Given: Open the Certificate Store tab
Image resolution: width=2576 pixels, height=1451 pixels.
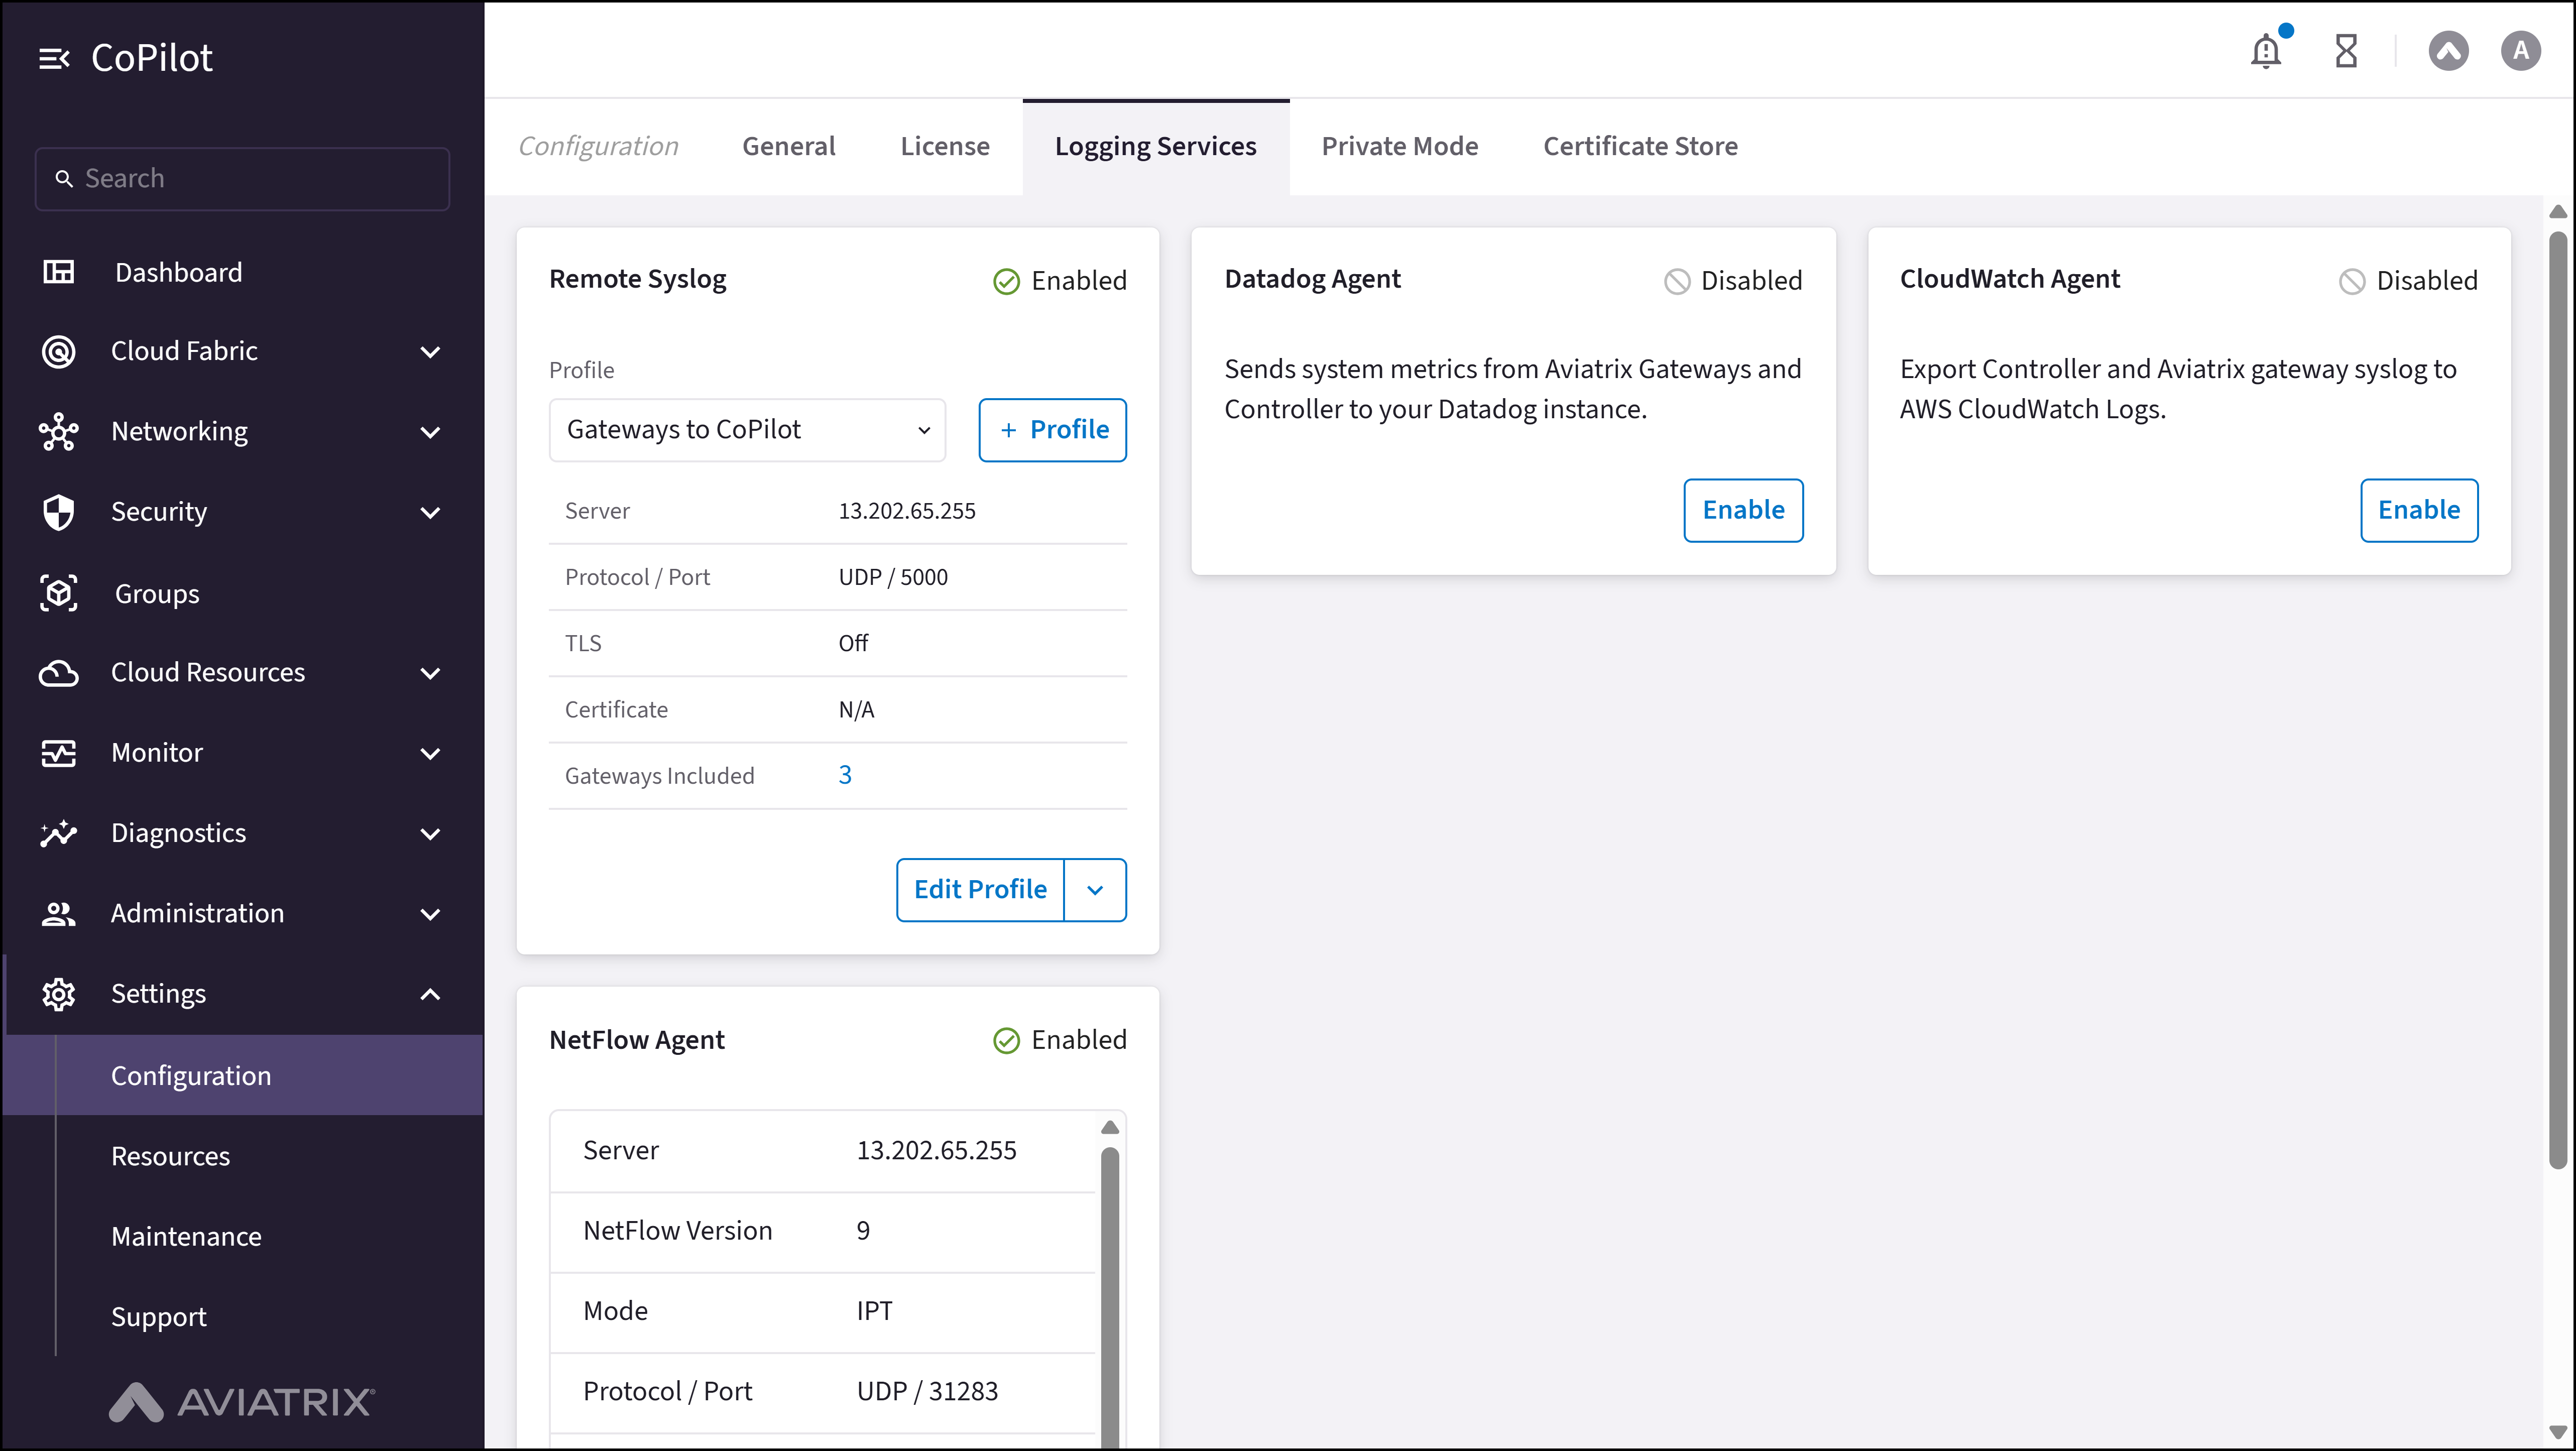Looking at the screenshot, I should coord(1640,146).
